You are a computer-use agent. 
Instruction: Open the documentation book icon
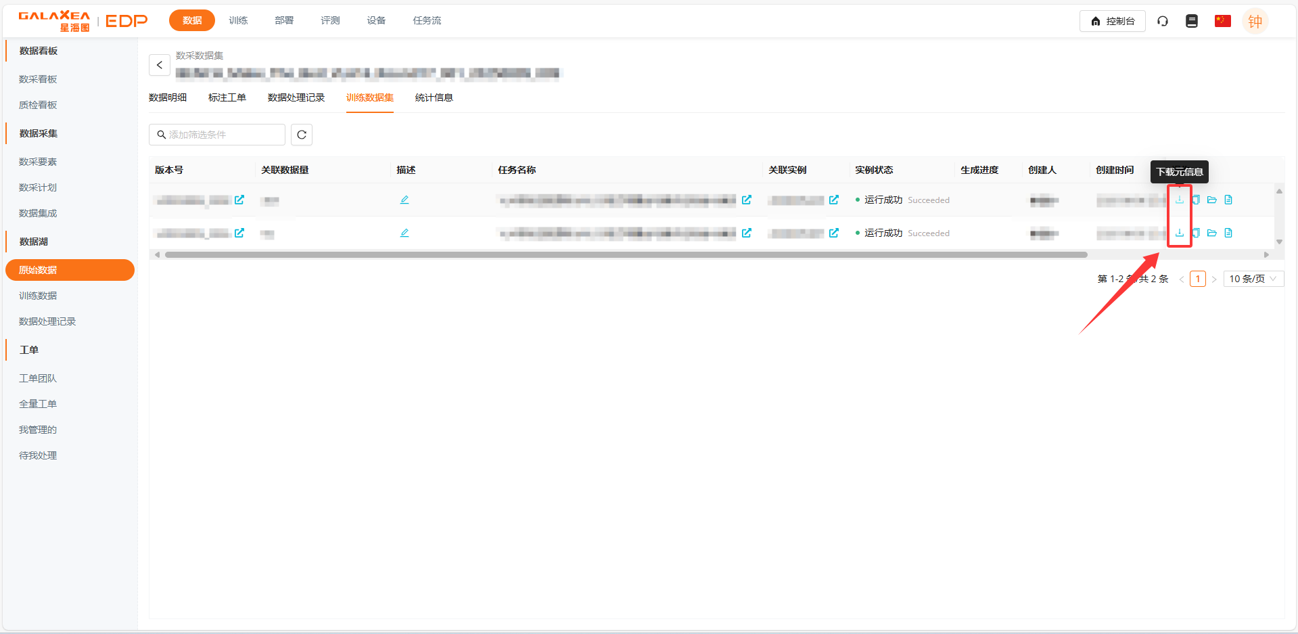pos(1192,21)
